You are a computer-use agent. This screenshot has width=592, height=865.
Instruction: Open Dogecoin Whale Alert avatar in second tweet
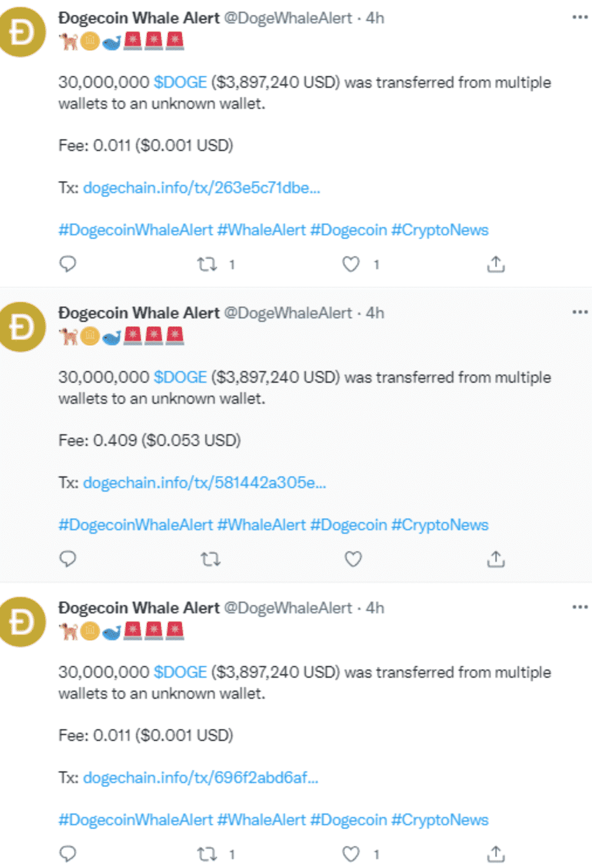coord(21,327)
